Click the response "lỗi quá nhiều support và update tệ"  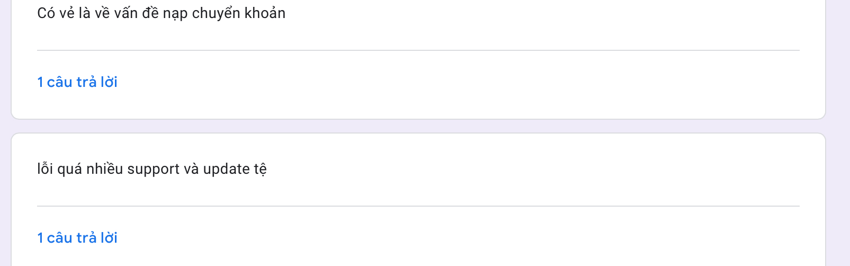(151, 169)
